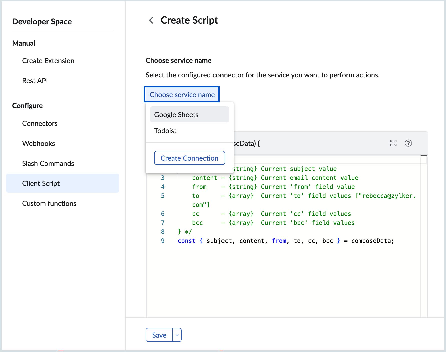Image resolution: width=446 pixels, height=352 pixels.
Task: Open the Choose service name dropdown
Action: pos(182,94)
